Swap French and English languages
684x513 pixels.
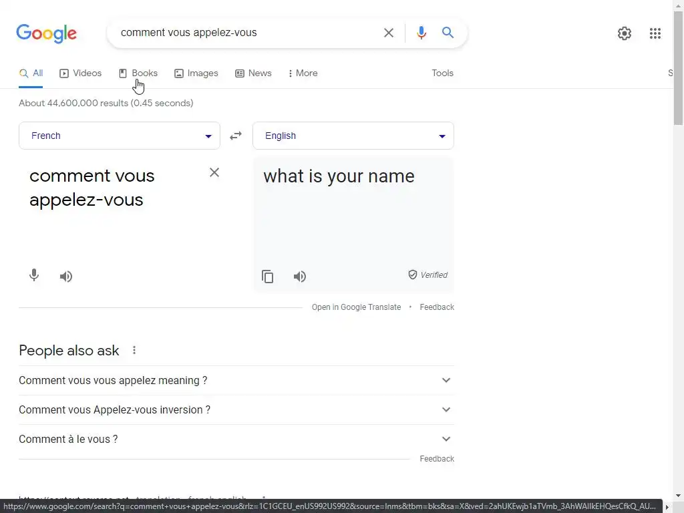pos(236,136)
